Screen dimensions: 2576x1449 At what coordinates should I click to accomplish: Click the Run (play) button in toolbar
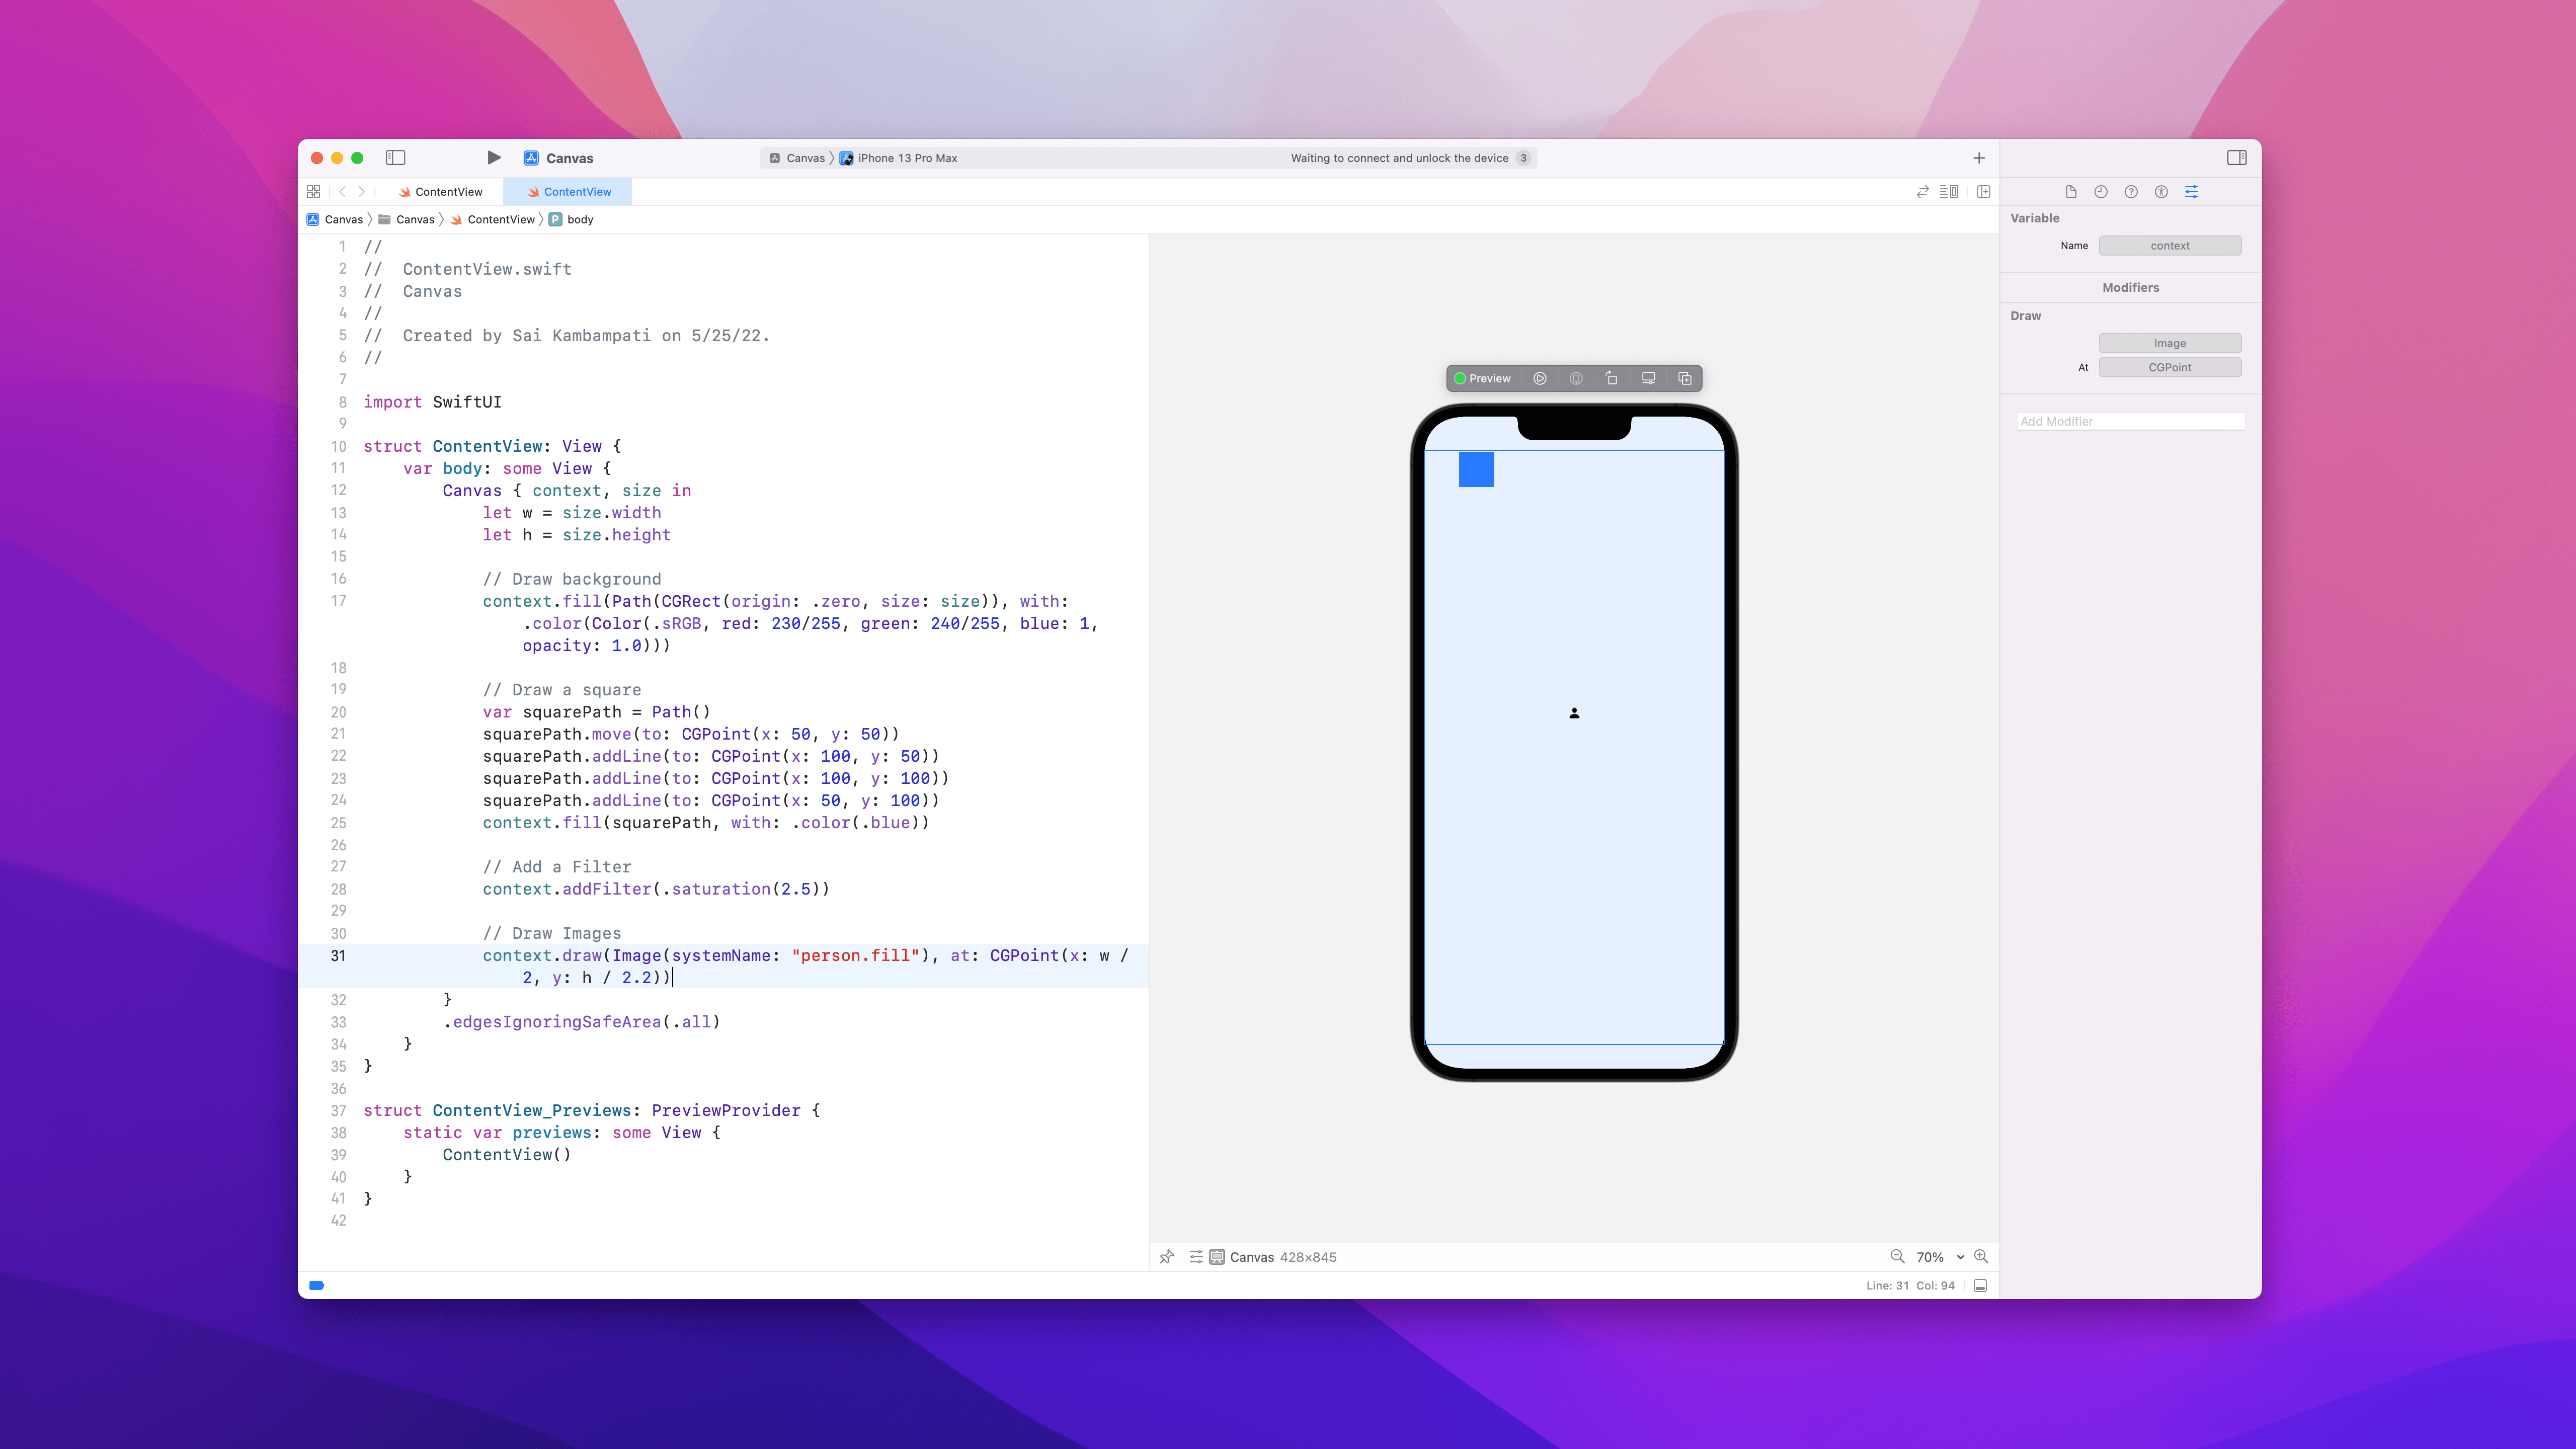pyautogui.click(x=493, y=158)
